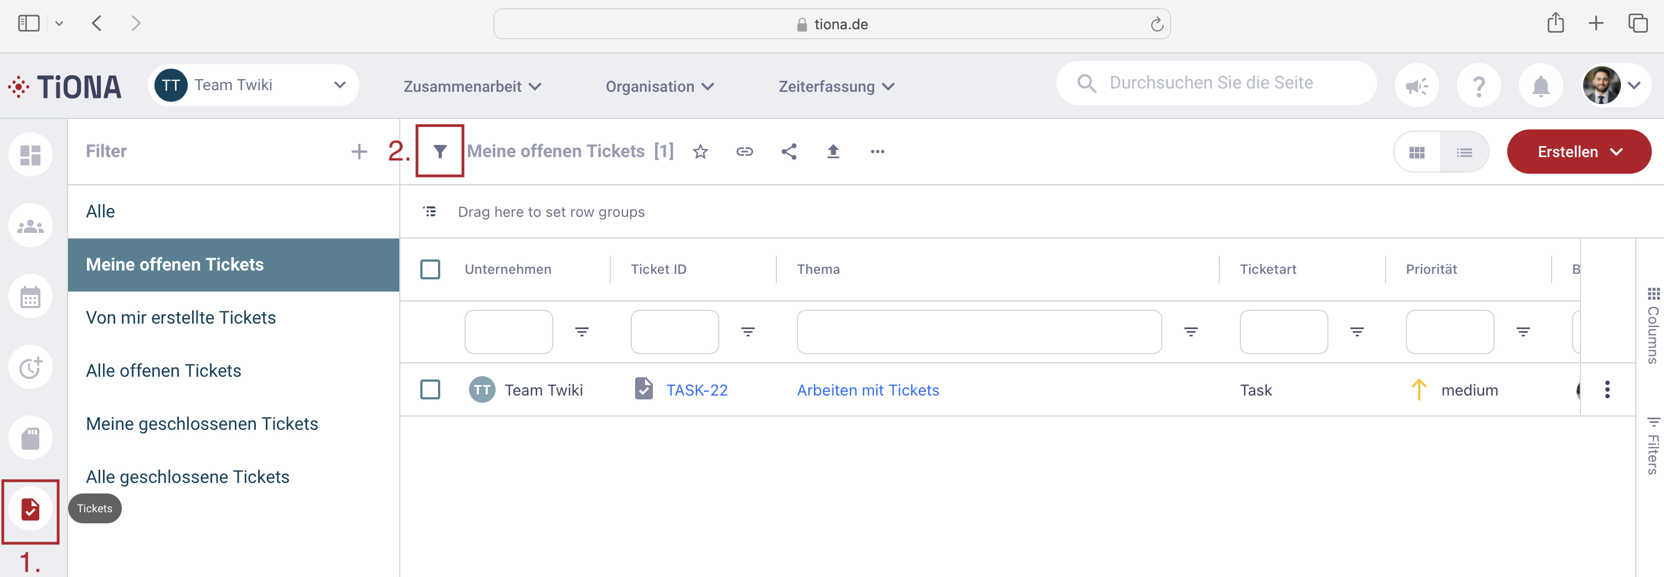The width and height of the screenshot is (1664, 577).
Task: Click the browser back button
Action: 97,24
